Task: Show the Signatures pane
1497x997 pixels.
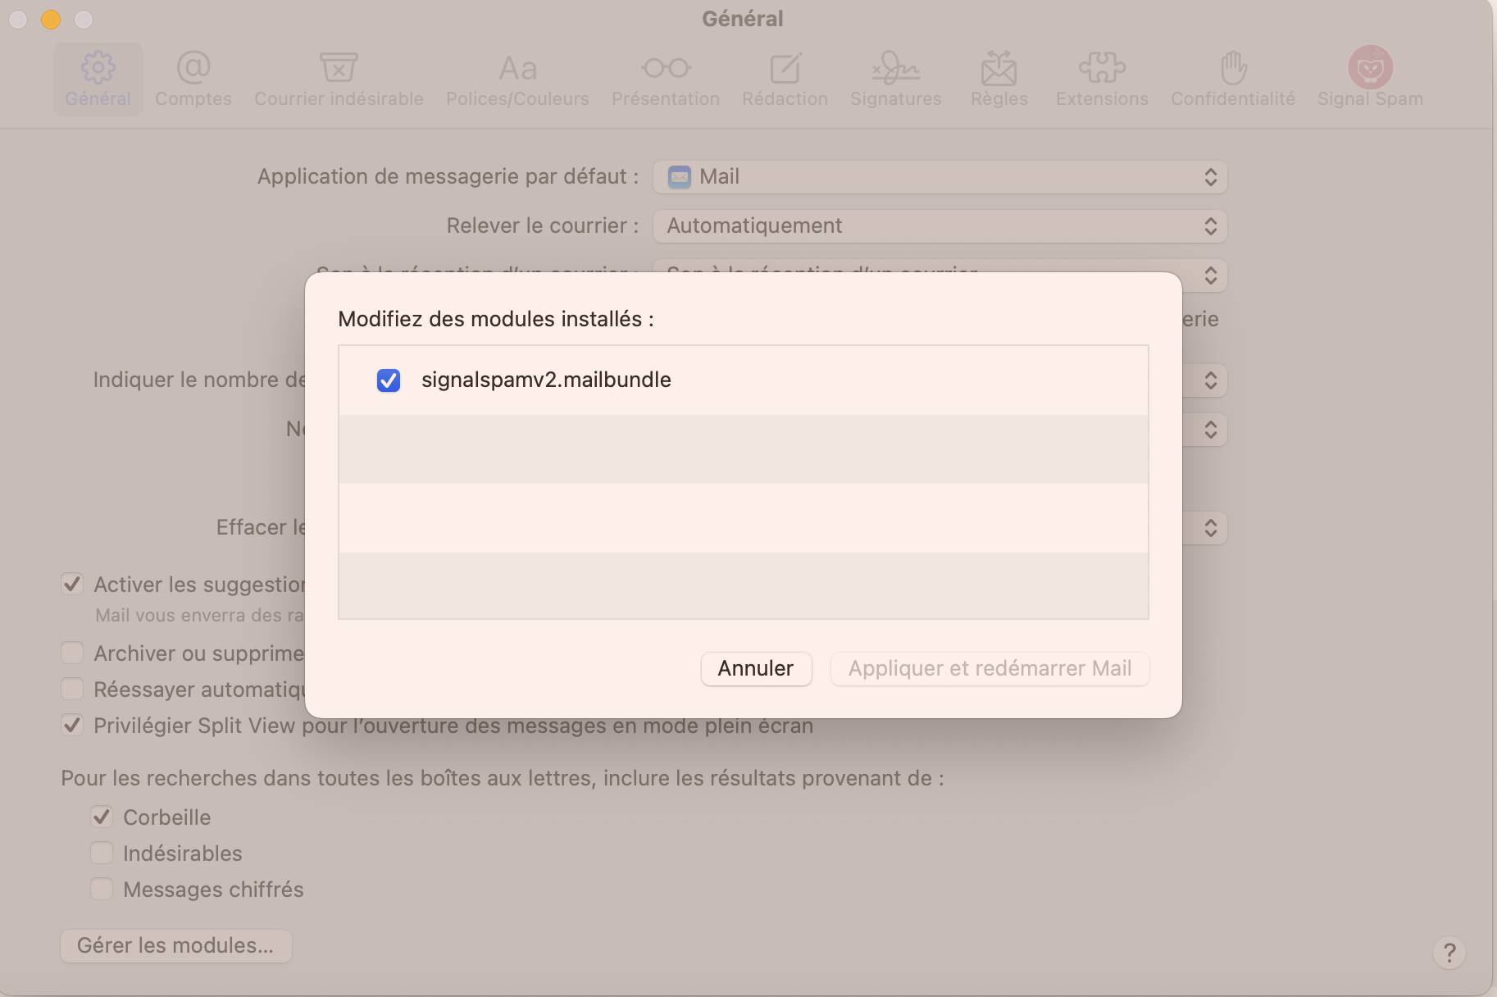Action: tap(896, 80)
